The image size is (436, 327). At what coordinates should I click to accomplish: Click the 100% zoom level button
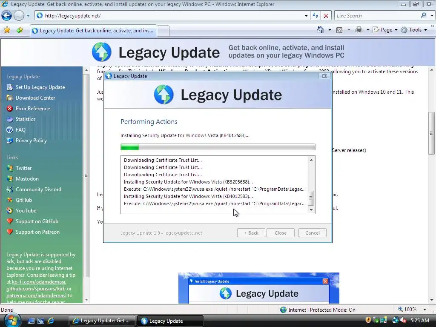pos(407,310)
